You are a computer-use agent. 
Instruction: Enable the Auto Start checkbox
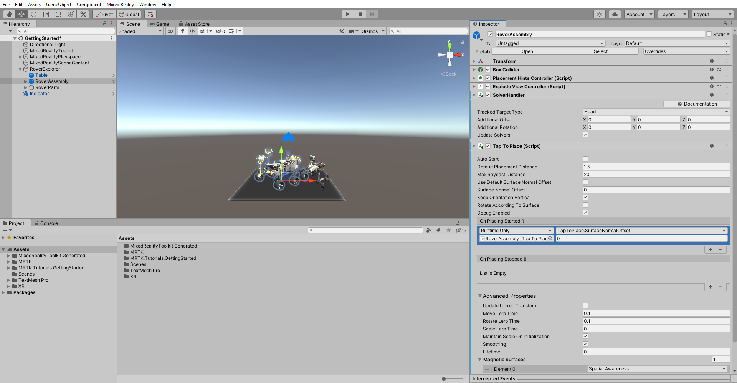[x=585, y=159]
